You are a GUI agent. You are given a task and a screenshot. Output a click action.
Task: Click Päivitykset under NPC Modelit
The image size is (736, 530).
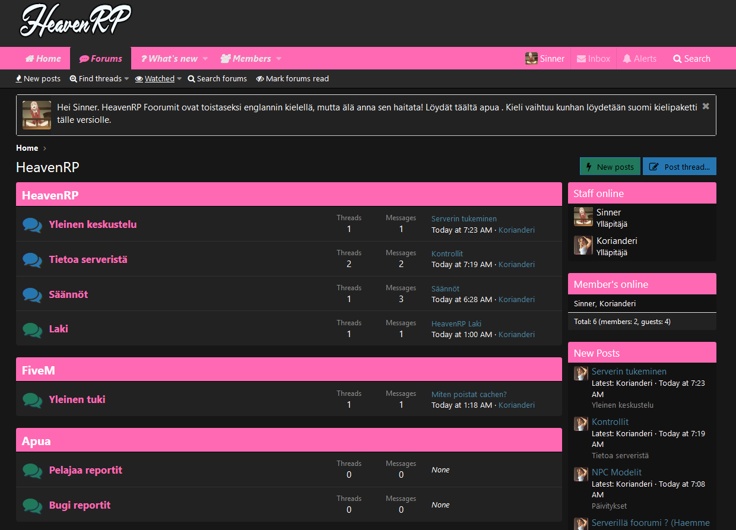click(x=609, y=506)
